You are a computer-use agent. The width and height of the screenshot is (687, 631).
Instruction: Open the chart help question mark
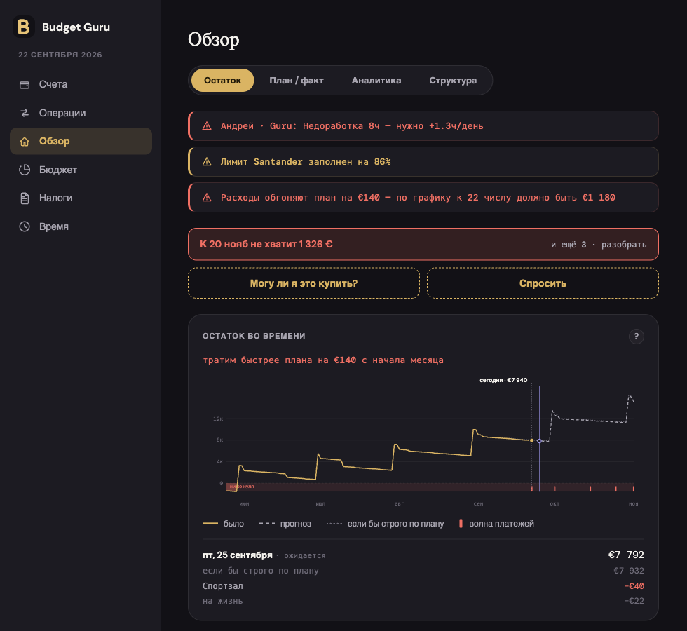point(637,337)
